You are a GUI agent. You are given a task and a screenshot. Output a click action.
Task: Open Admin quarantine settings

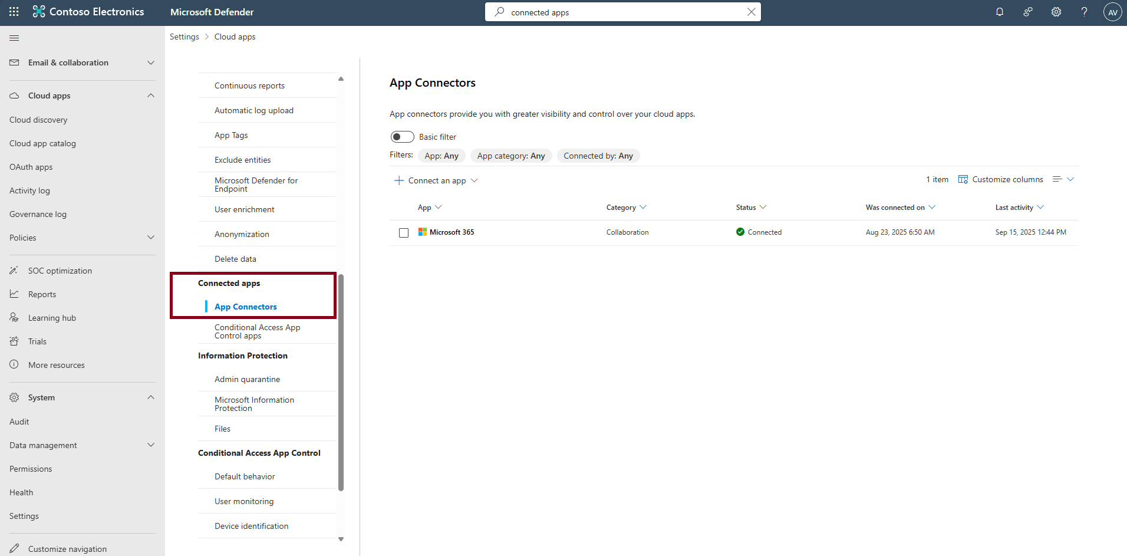pyautogui.click(x=248, y=379)
